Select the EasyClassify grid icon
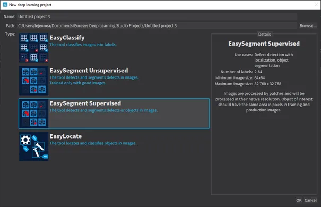The width and height of the screenshot is (321, 207). point(34,47)
